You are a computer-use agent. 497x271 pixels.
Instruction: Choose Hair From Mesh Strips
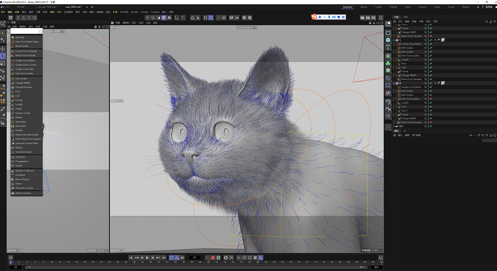point(26,42)
